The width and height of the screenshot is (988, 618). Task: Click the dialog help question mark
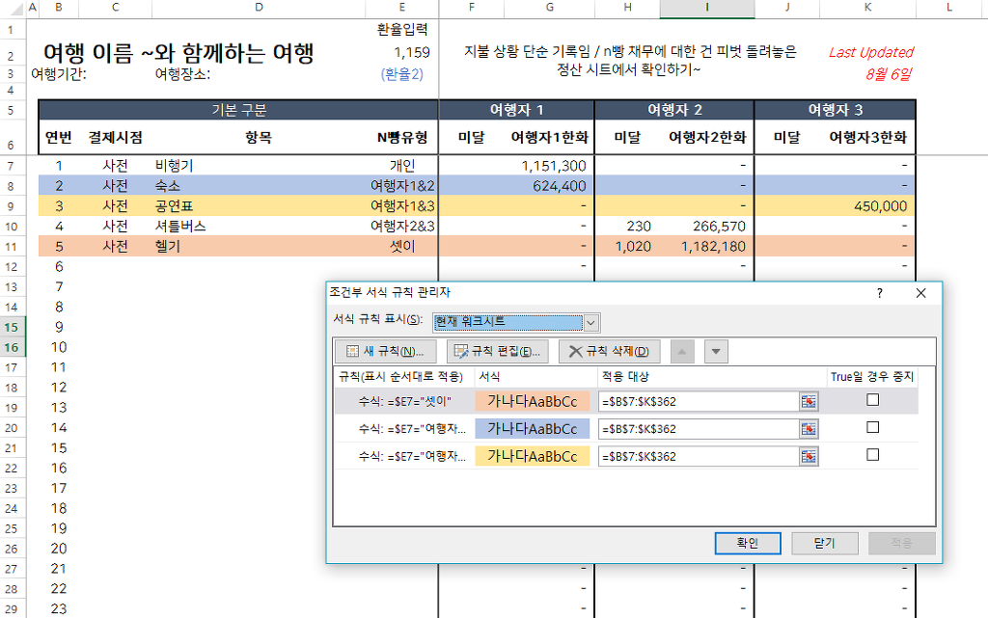[879, 292]
